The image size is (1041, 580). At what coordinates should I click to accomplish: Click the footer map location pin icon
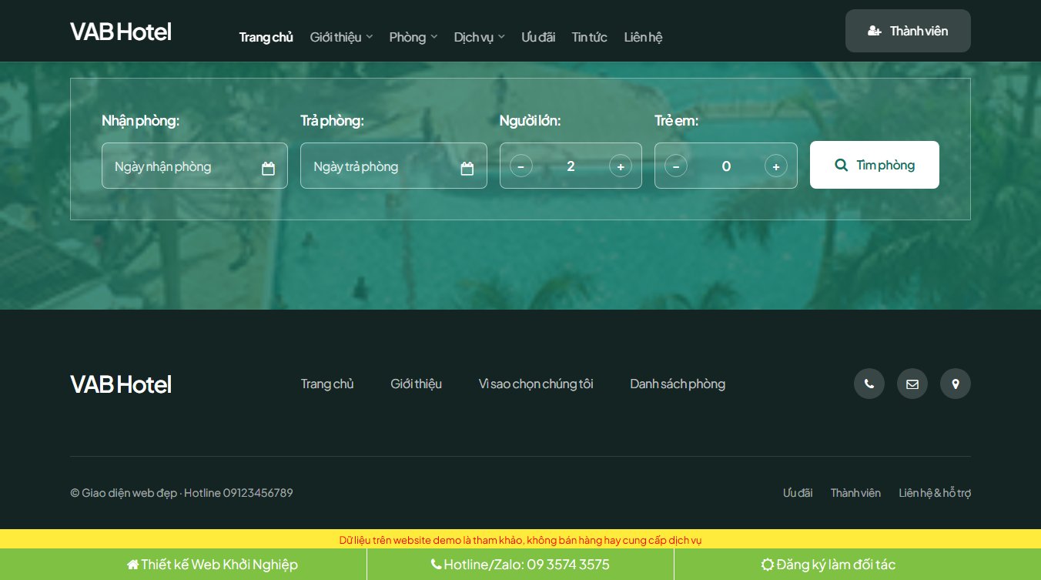point(956,384)
